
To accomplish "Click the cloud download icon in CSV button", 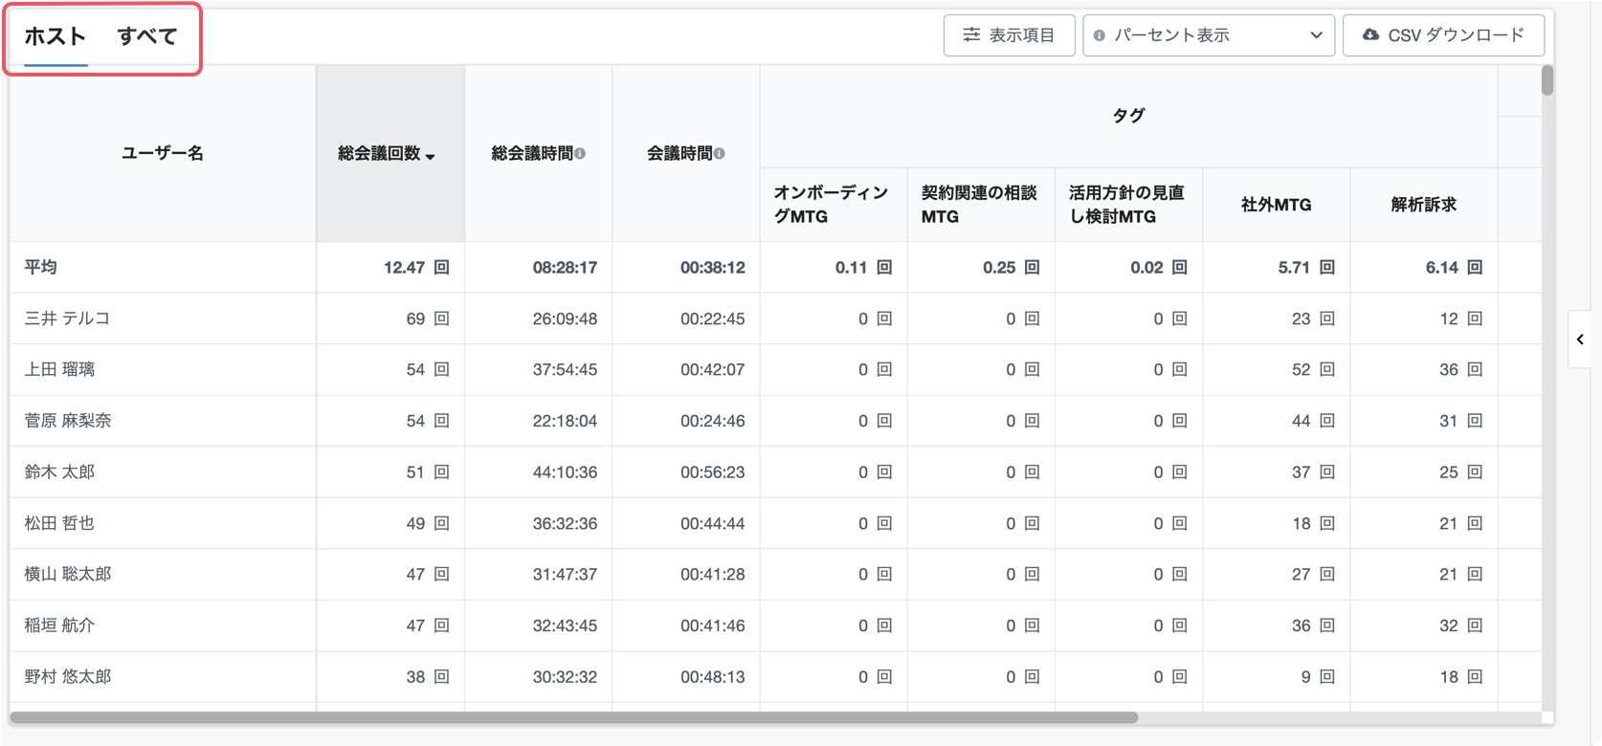I will pyautogui.click(x=1370, y=34).
